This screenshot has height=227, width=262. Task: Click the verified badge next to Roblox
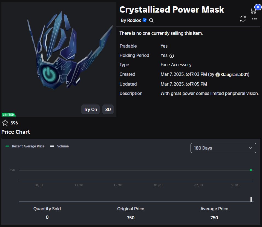pyautogui.click(x=145, y=20)
